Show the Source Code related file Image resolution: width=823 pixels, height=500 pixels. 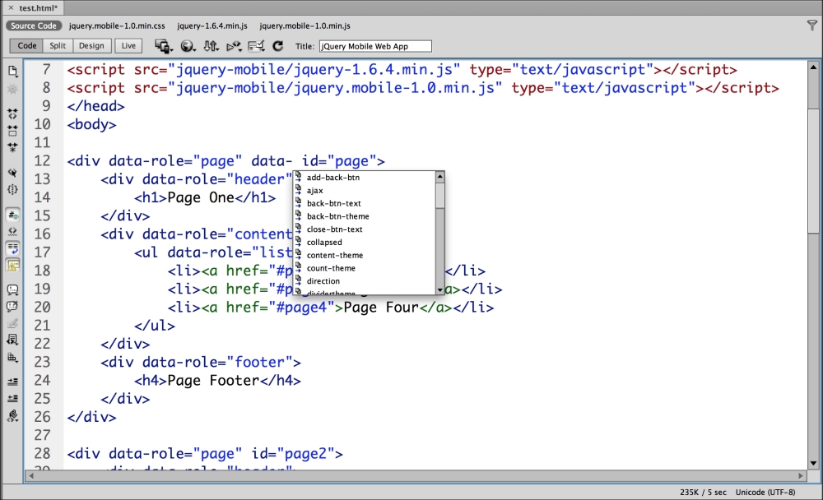click(x=34, y=25)
